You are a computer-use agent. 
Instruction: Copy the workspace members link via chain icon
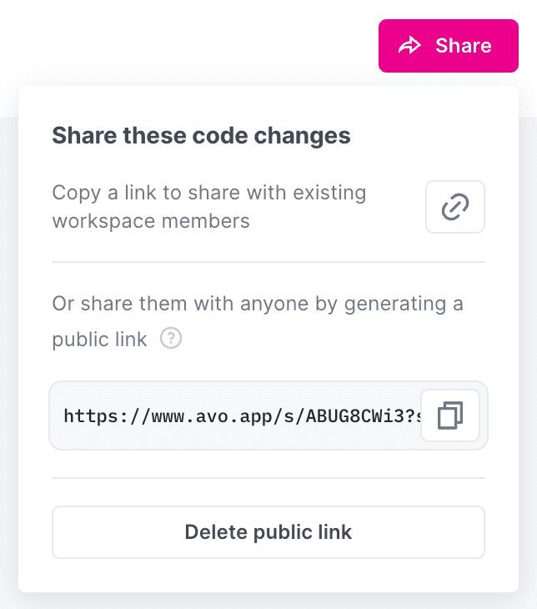point(455,207)
